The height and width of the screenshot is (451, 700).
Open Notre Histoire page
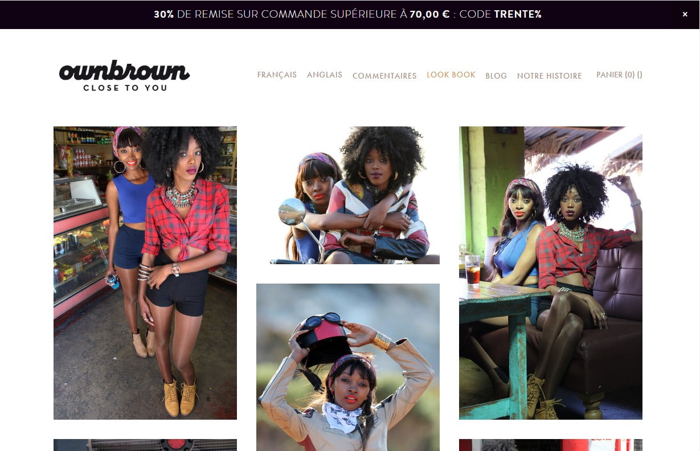click(x=550, y=76)
